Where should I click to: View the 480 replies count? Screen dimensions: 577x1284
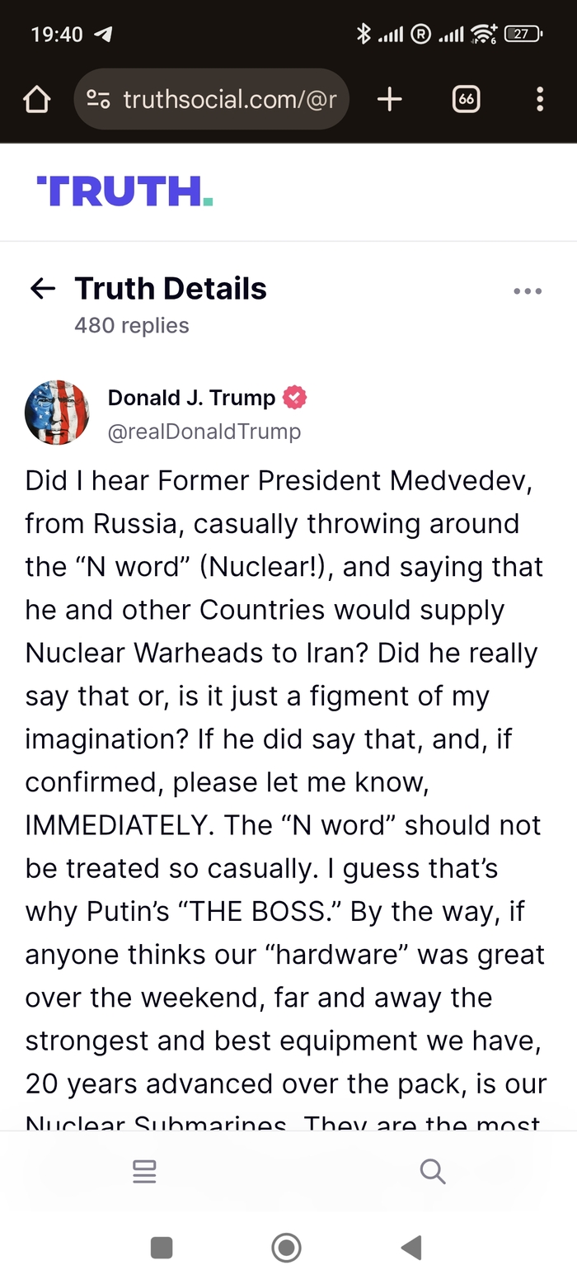[x=132, y=326]
